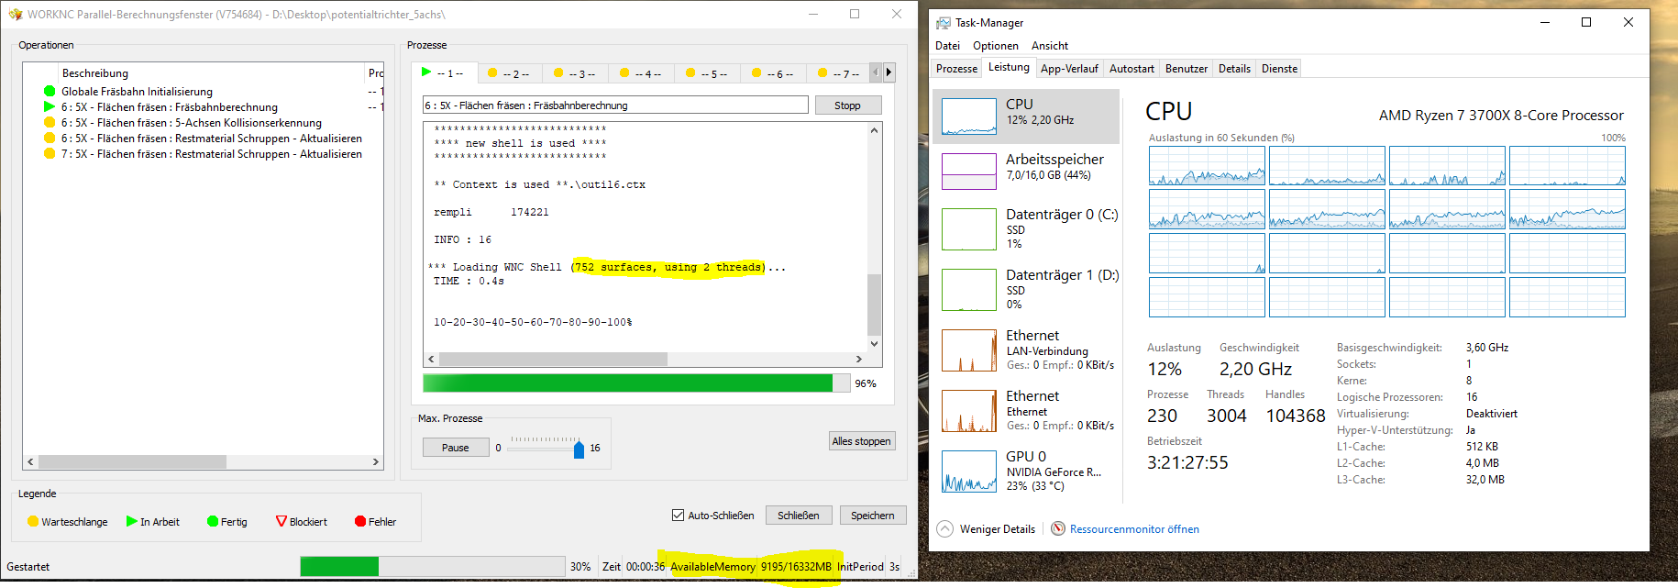
Task: Click the Max. Prozesse slider handle
Action: [579, 449]
